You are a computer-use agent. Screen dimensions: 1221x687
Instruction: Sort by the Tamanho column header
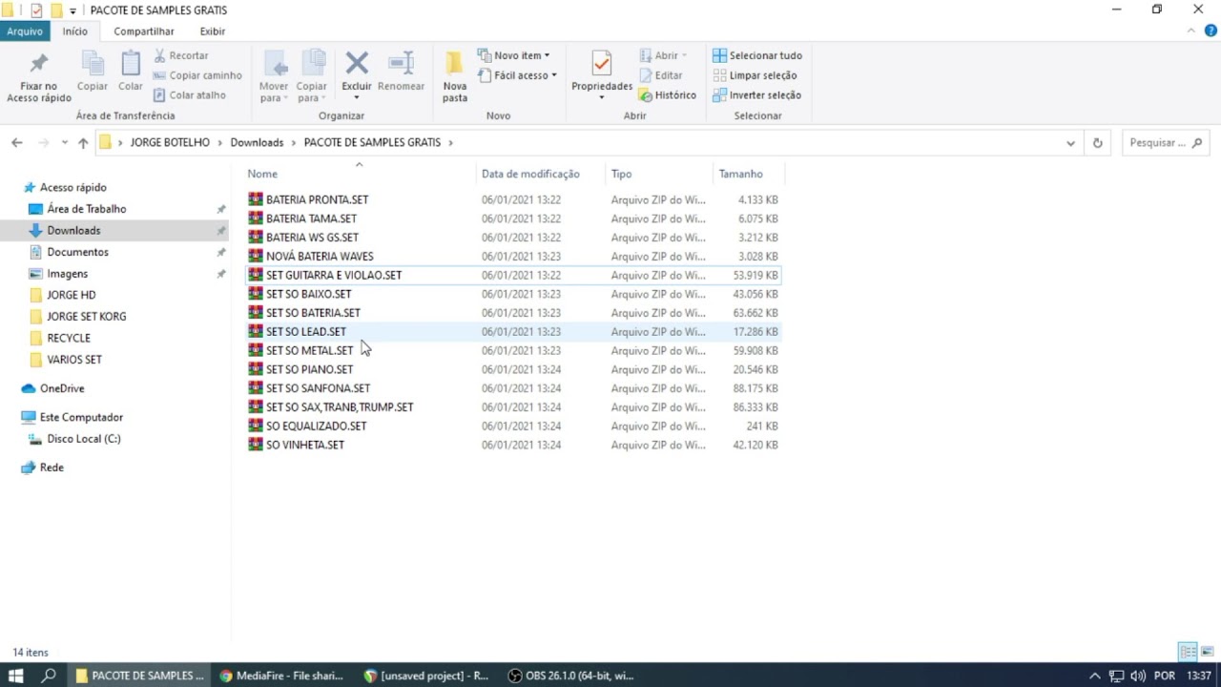point(741,174)
